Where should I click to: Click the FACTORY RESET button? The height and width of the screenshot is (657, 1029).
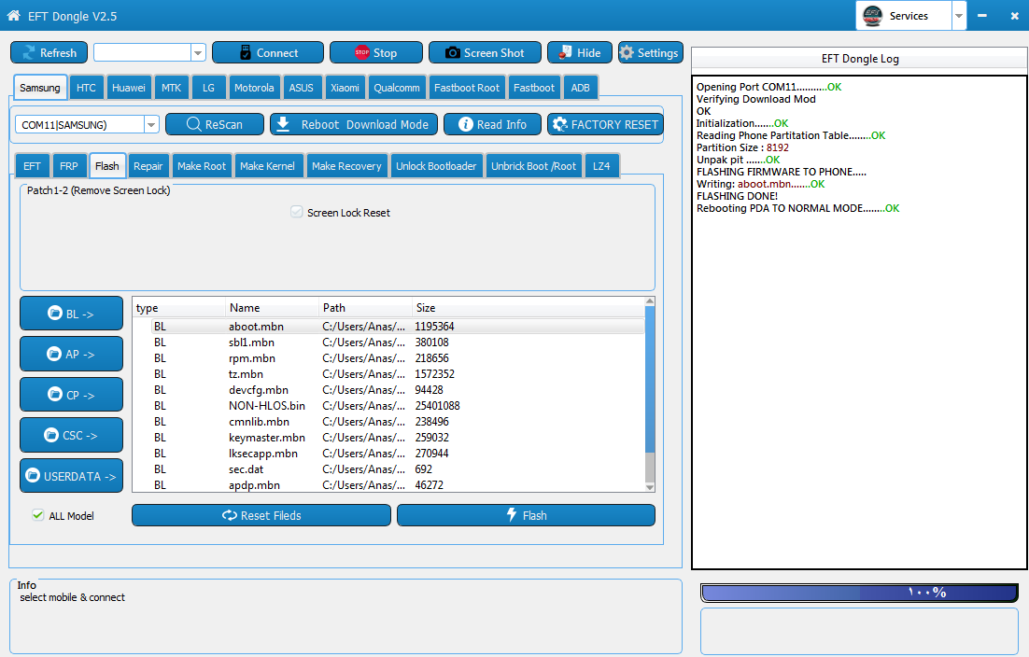pos(605,124)
